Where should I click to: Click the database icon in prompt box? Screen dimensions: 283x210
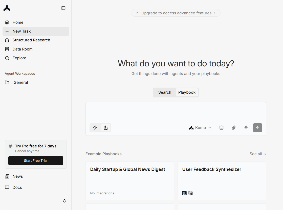[221, 128]
